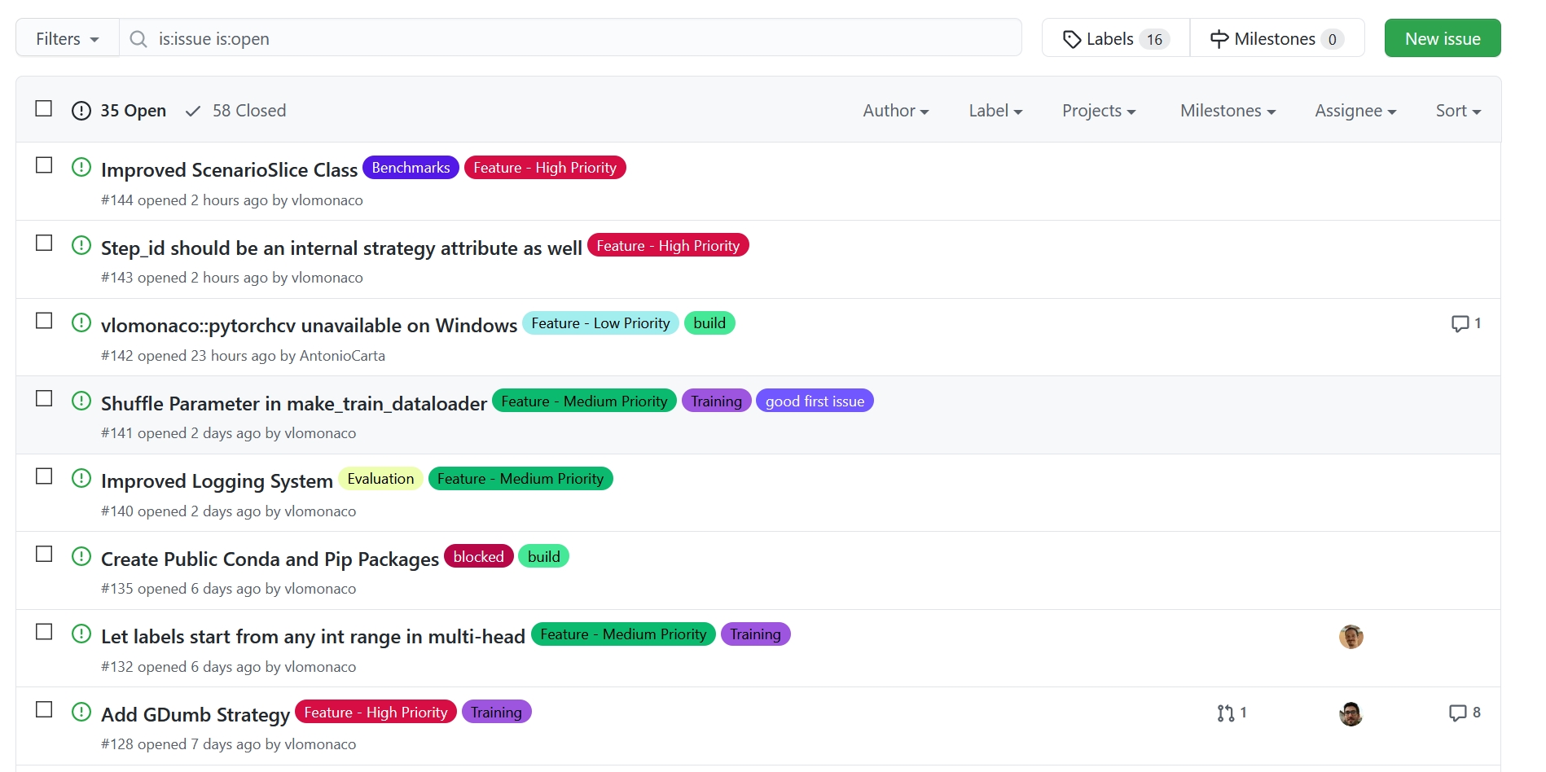Click the comments icon on Add GDumb Strategy
Image resolution: width=1546 pixels, height=772 pixels.
pos(1457,713)
